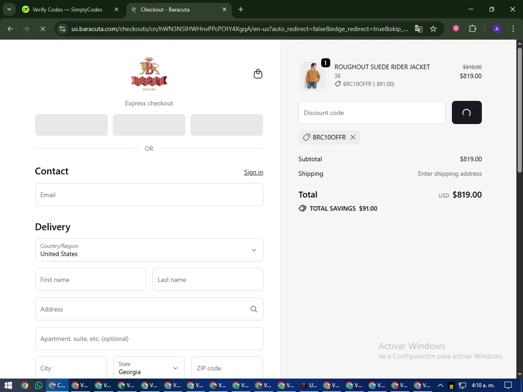Open the State dropdown showing Georgia

(x=149, y=368)
